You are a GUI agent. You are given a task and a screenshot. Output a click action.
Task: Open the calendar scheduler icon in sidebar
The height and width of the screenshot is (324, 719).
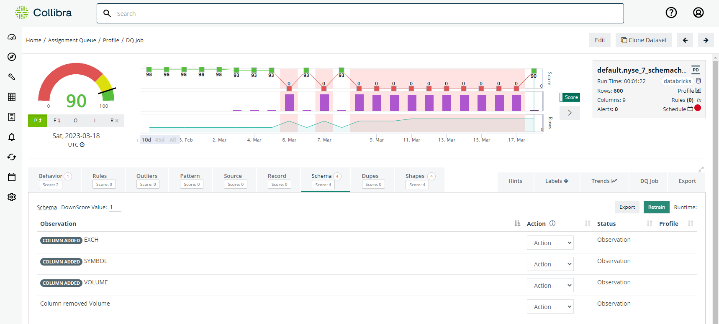pyautogui.click(x=12, y=177)
